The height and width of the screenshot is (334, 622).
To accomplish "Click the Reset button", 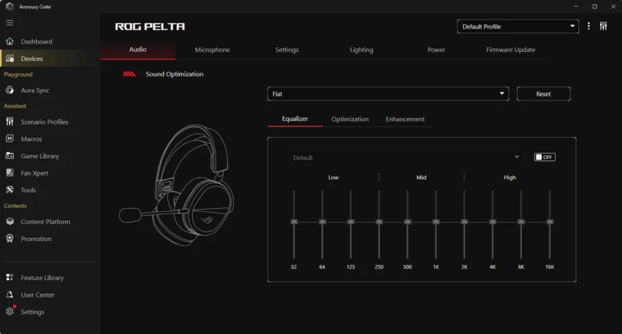I will pos(543,94).
